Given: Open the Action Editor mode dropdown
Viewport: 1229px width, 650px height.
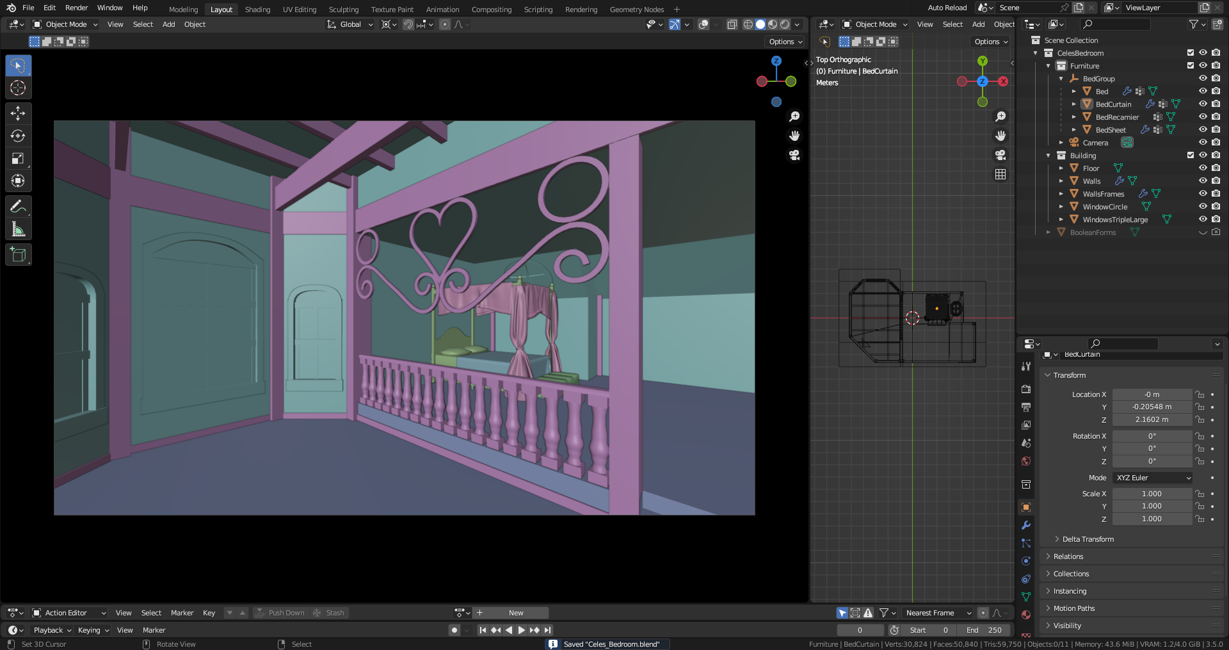Looking at the screenshot, I should point(68,613).
